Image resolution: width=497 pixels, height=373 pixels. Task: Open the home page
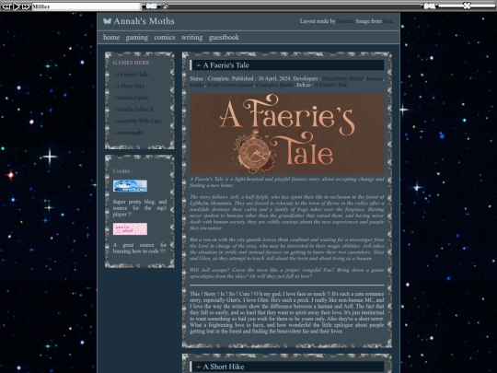tap(111, 37)
